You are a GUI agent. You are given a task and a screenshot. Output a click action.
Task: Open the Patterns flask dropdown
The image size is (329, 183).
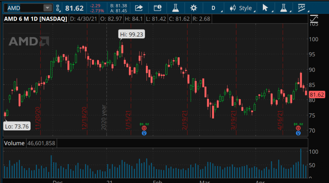284,8
